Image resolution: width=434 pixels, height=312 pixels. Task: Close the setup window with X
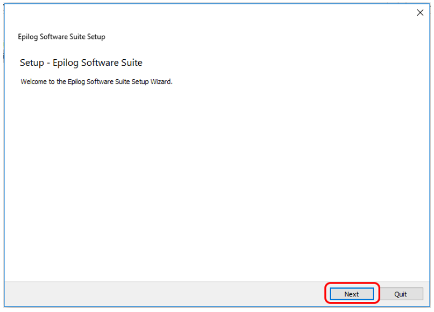pyautogui.click(x=420, y=12)
